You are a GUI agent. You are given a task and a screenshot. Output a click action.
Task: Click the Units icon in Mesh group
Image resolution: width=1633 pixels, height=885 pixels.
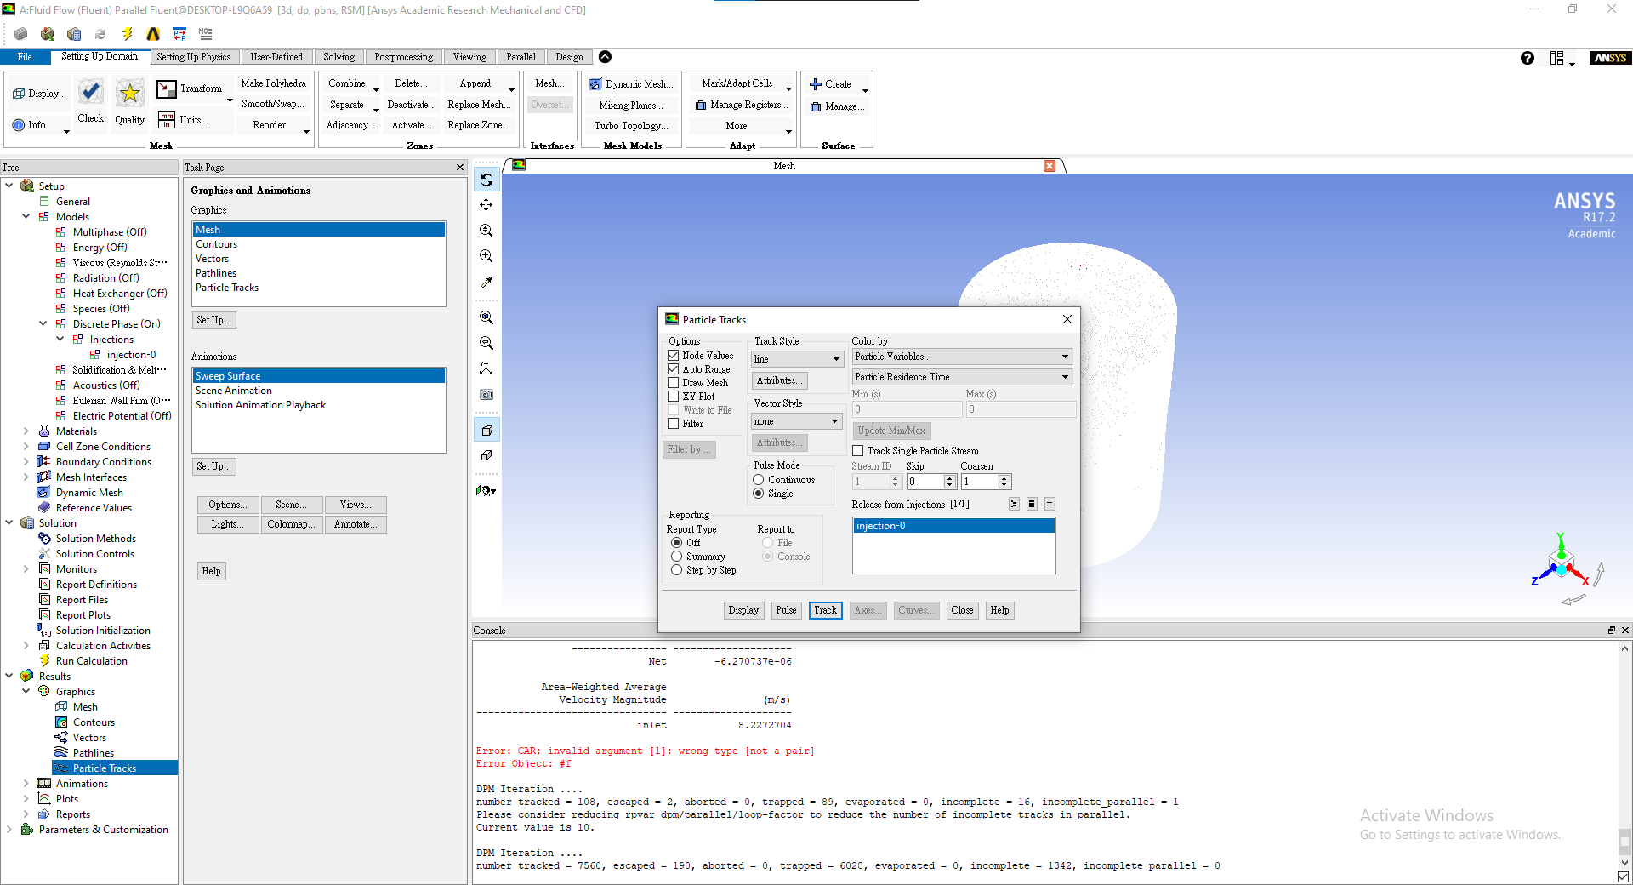167,120
